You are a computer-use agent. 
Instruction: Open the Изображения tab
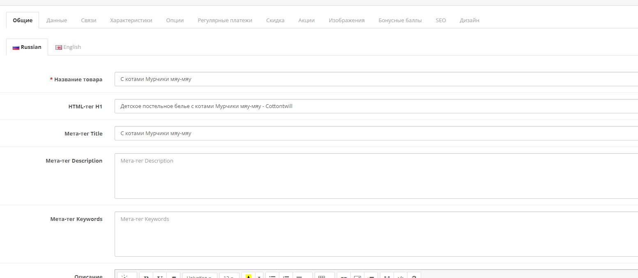point(346,20)
